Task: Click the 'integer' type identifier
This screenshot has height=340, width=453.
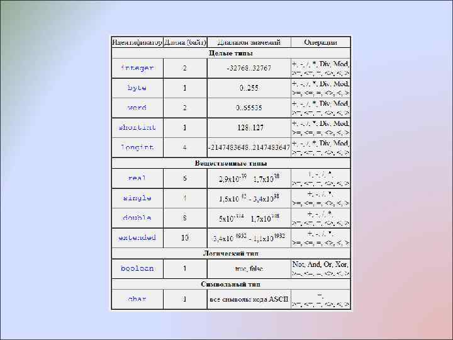Action: 137,68
